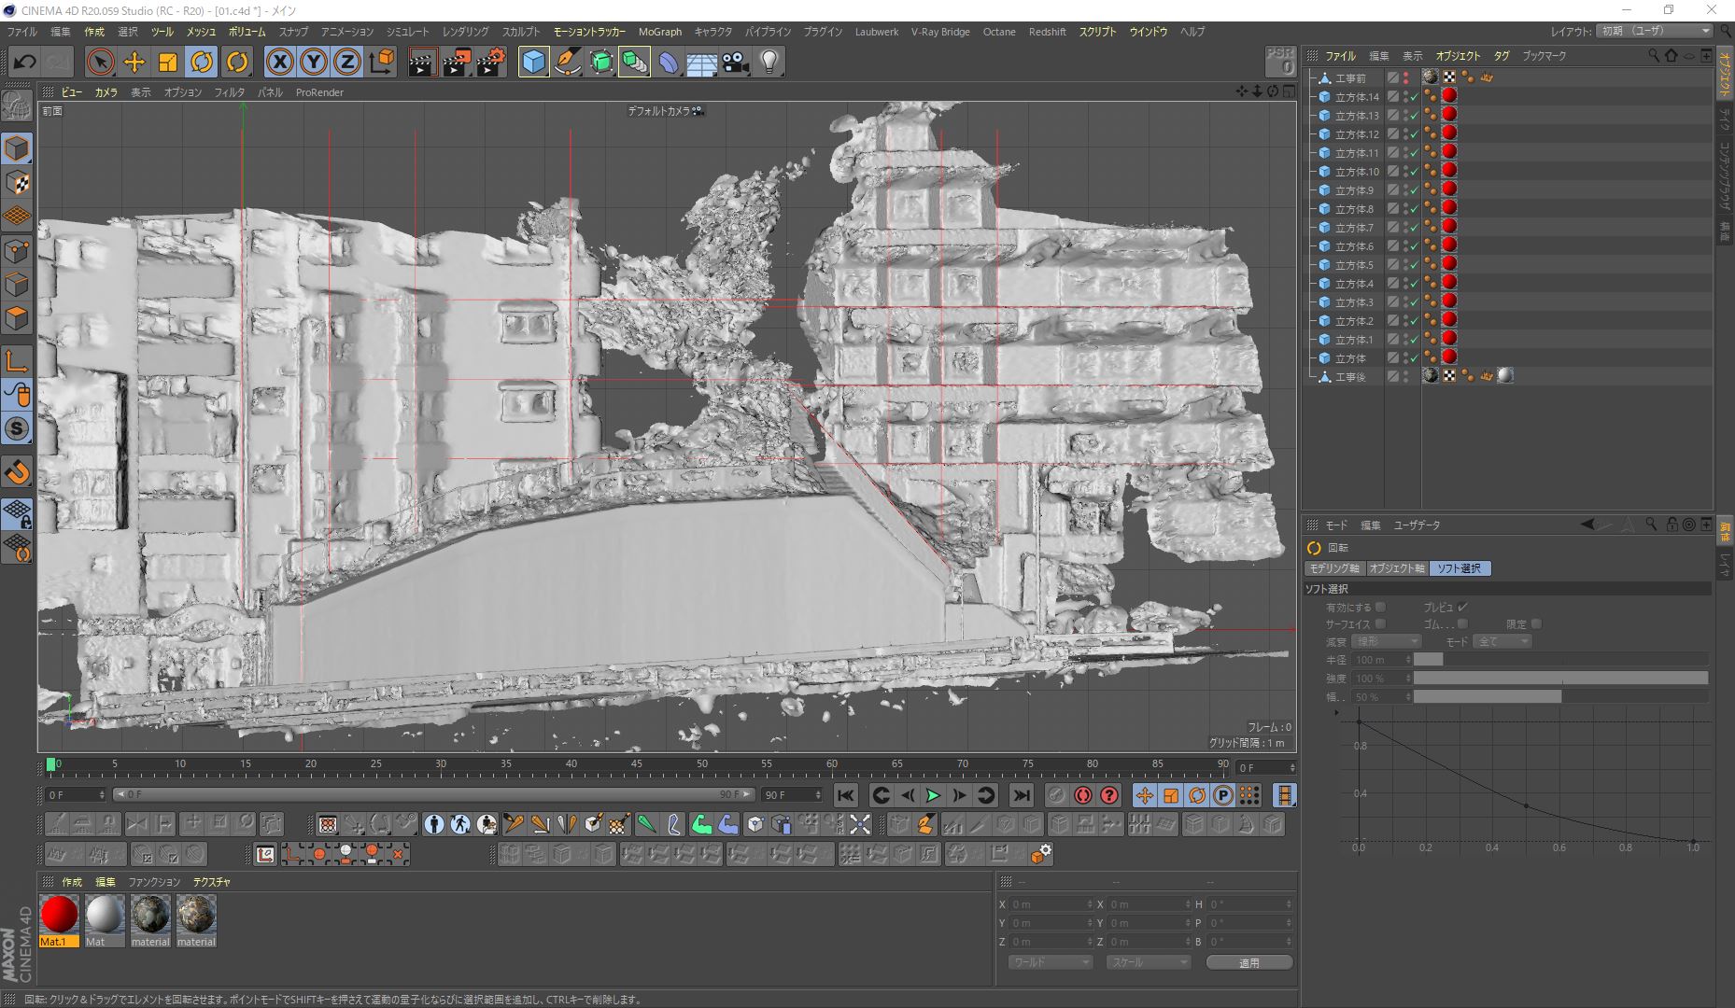Select the Scale tool icon
This screenshot has width=1735, height=1008.
[x=168, y=63]
